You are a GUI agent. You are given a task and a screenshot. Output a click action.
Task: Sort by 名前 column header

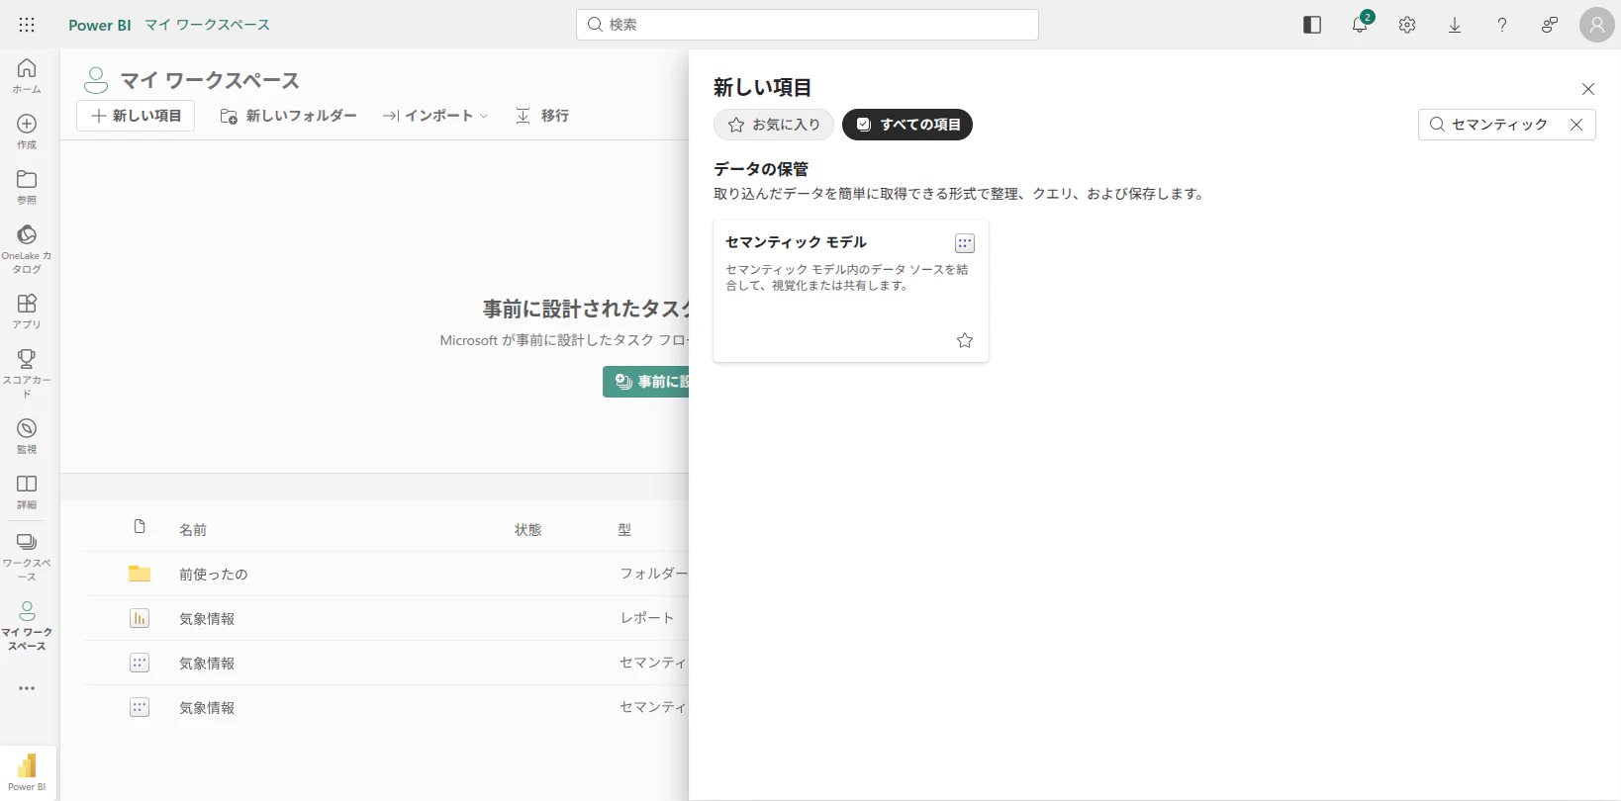point(193,530)
